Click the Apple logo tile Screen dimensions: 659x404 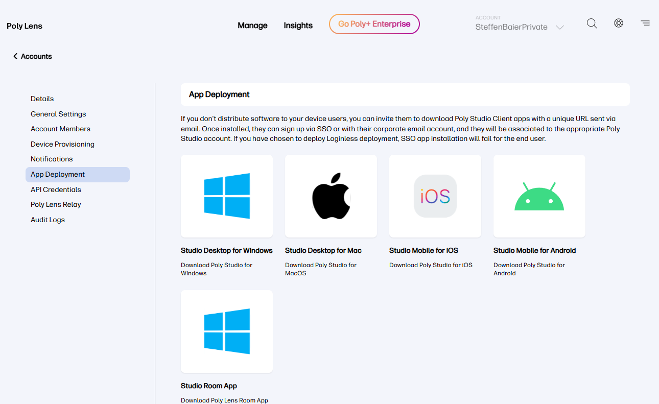331,196
